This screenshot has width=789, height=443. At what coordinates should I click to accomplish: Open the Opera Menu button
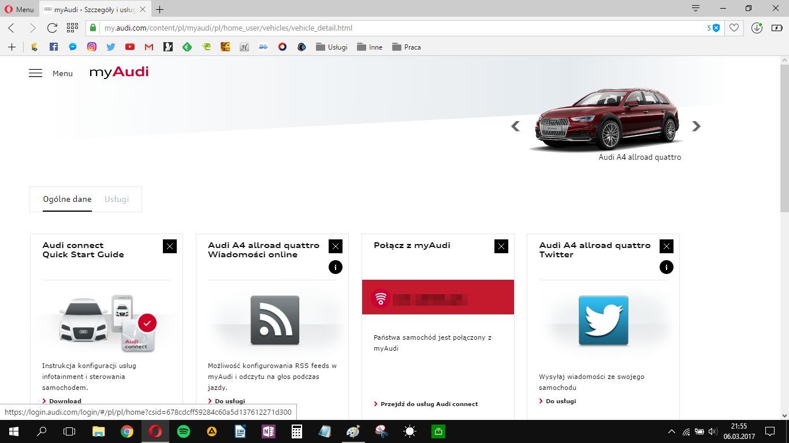coord(20,9)
